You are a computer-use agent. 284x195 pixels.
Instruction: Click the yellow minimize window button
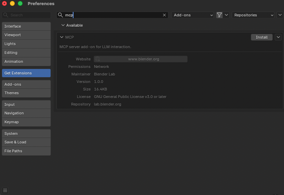click(x=12, y=3)
